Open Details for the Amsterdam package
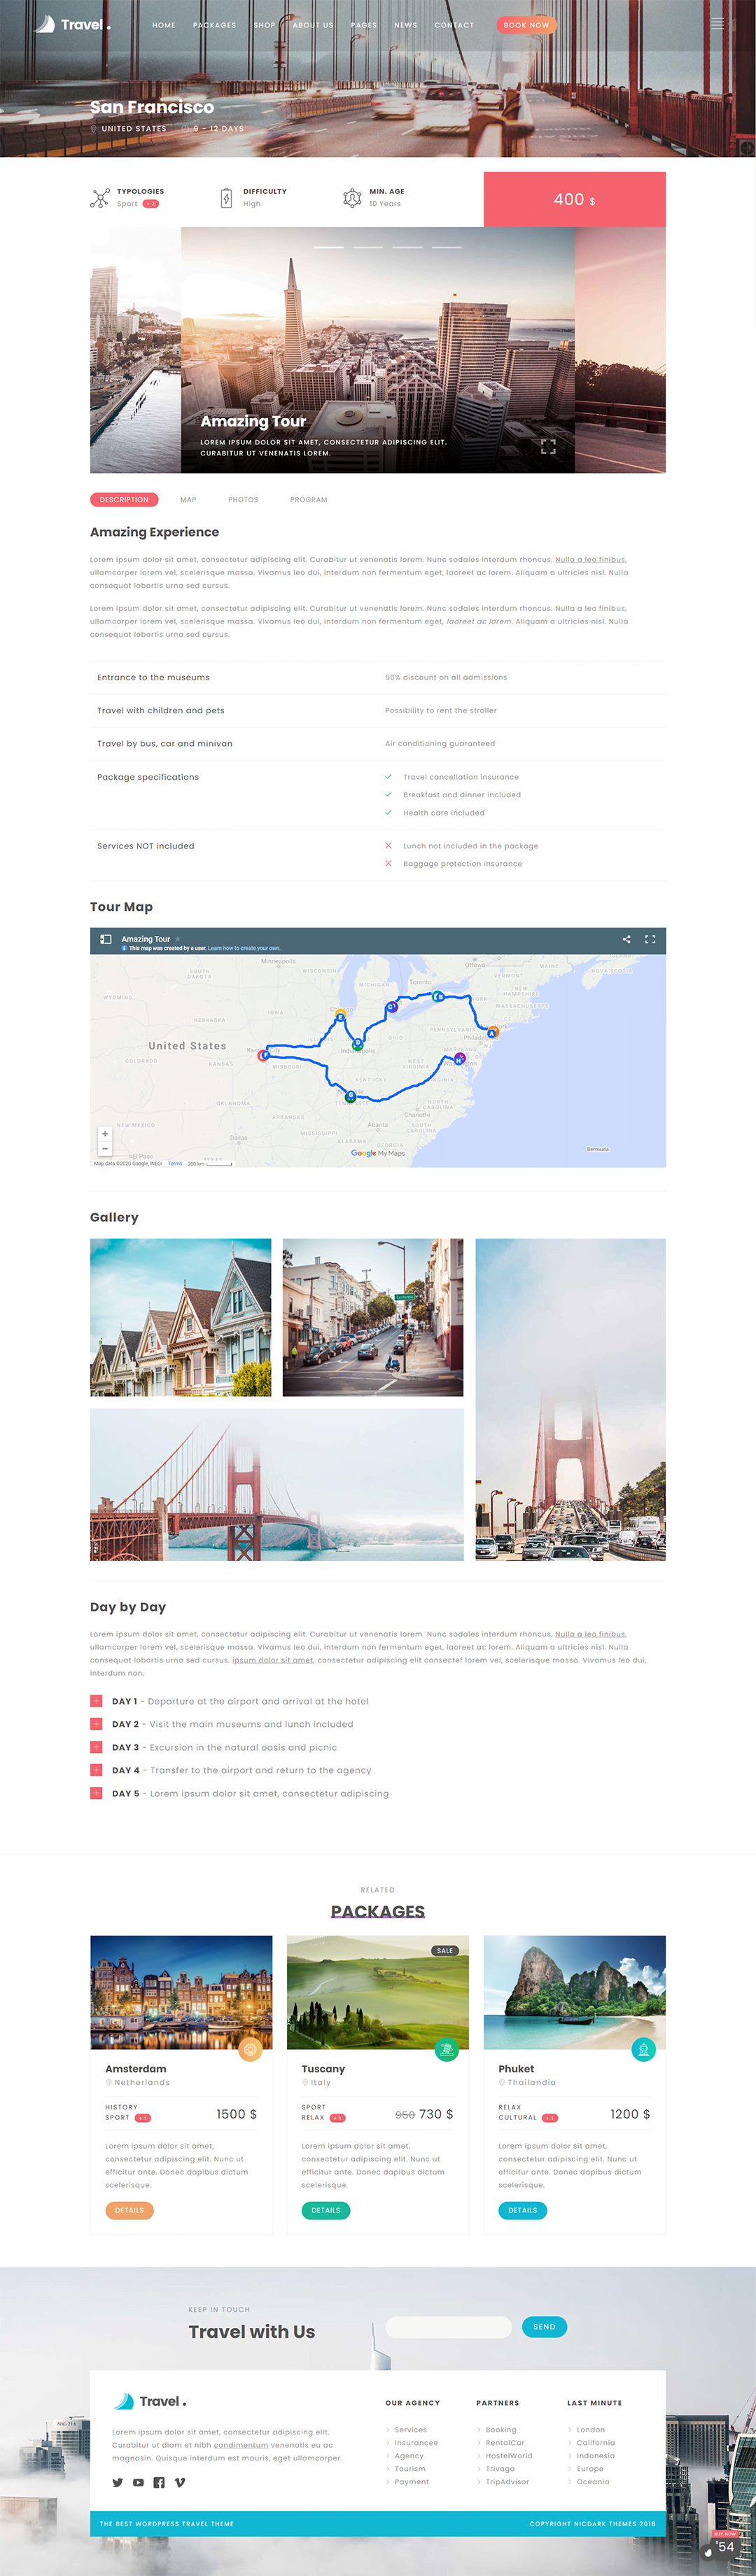This screenshot has height=2576, width=756. point(129,2210)
